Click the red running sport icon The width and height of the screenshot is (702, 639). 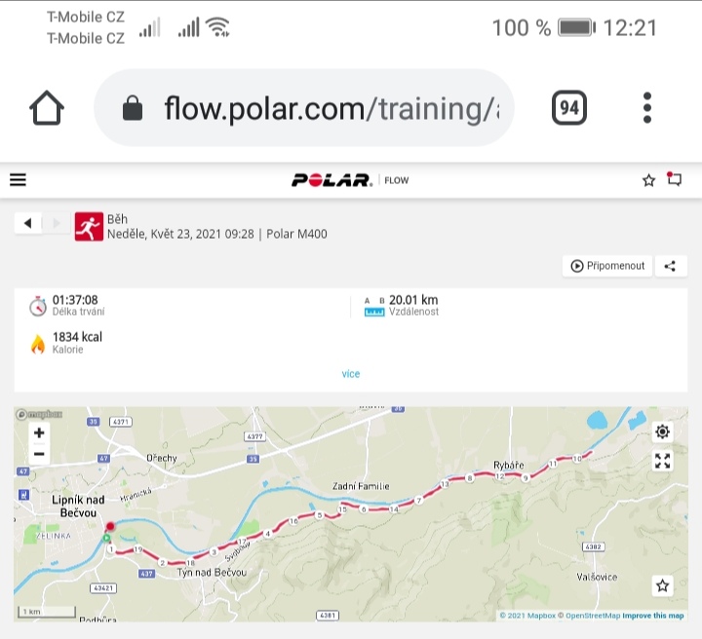pyautogui.click(x=89, y=226)
